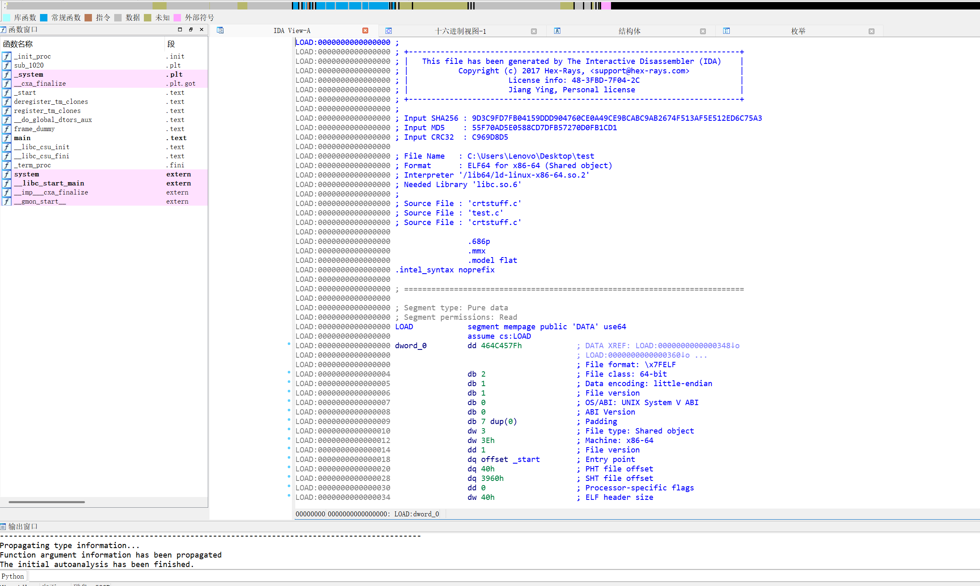Viewport: 980px width, 586px height.
Task: Click the 外部符号 pink legend swatch
Action: click(x=177, y=18)
